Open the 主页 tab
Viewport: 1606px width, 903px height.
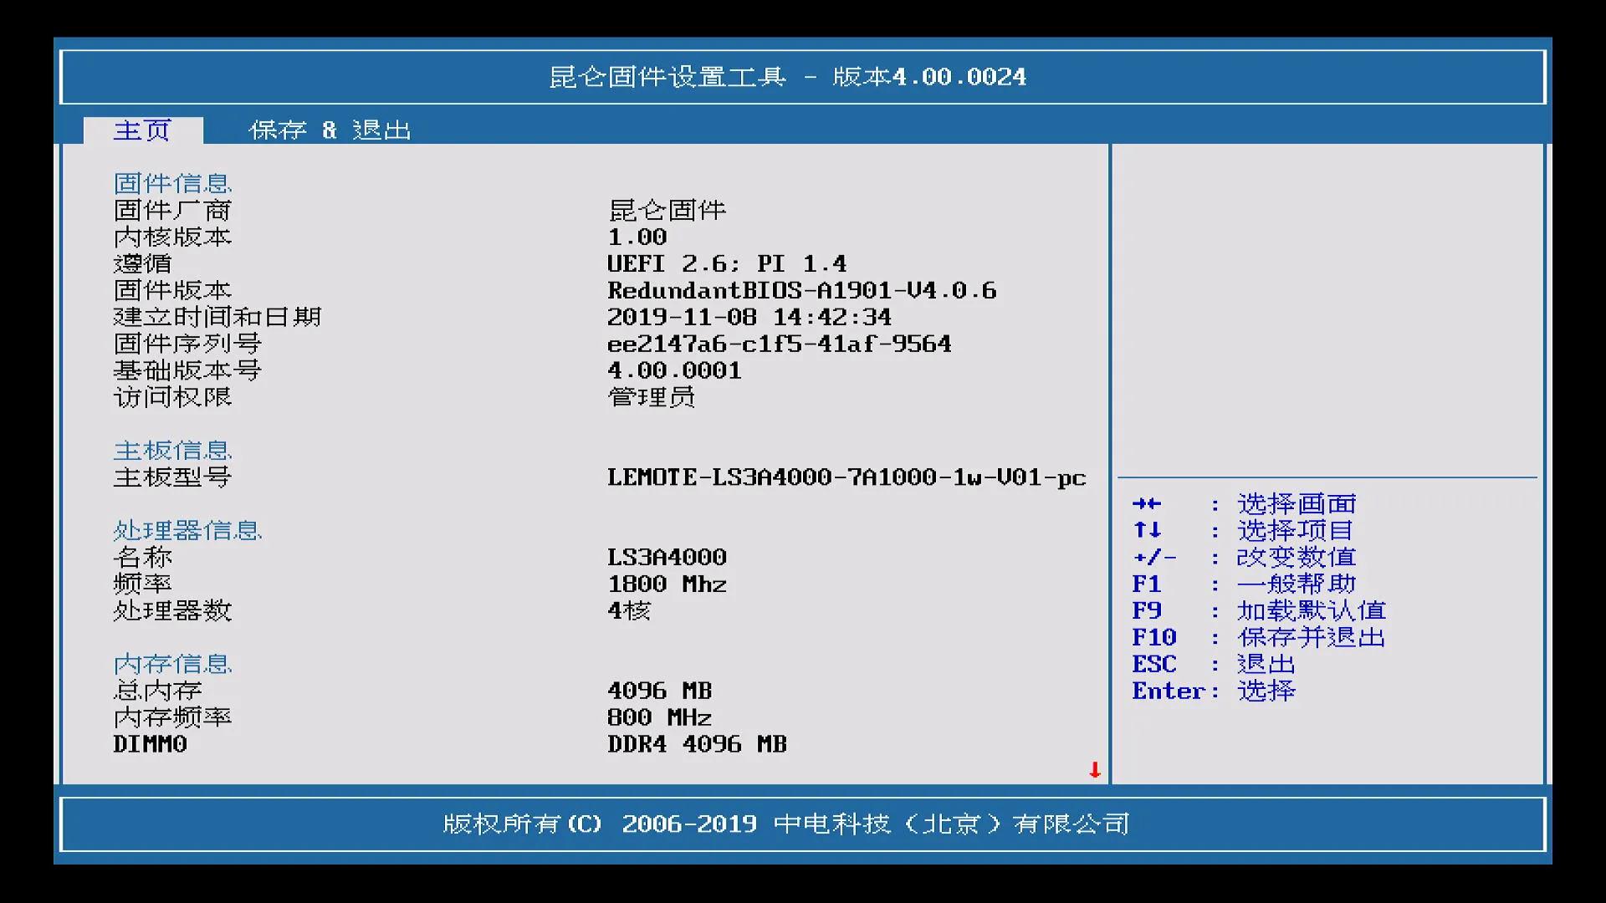tap(142, 130)
